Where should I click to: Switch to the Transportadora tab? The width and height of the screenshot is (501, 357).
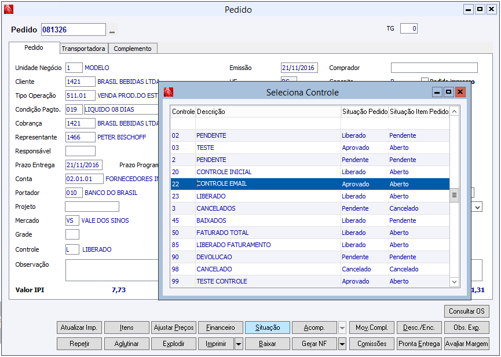click(83, 49)
